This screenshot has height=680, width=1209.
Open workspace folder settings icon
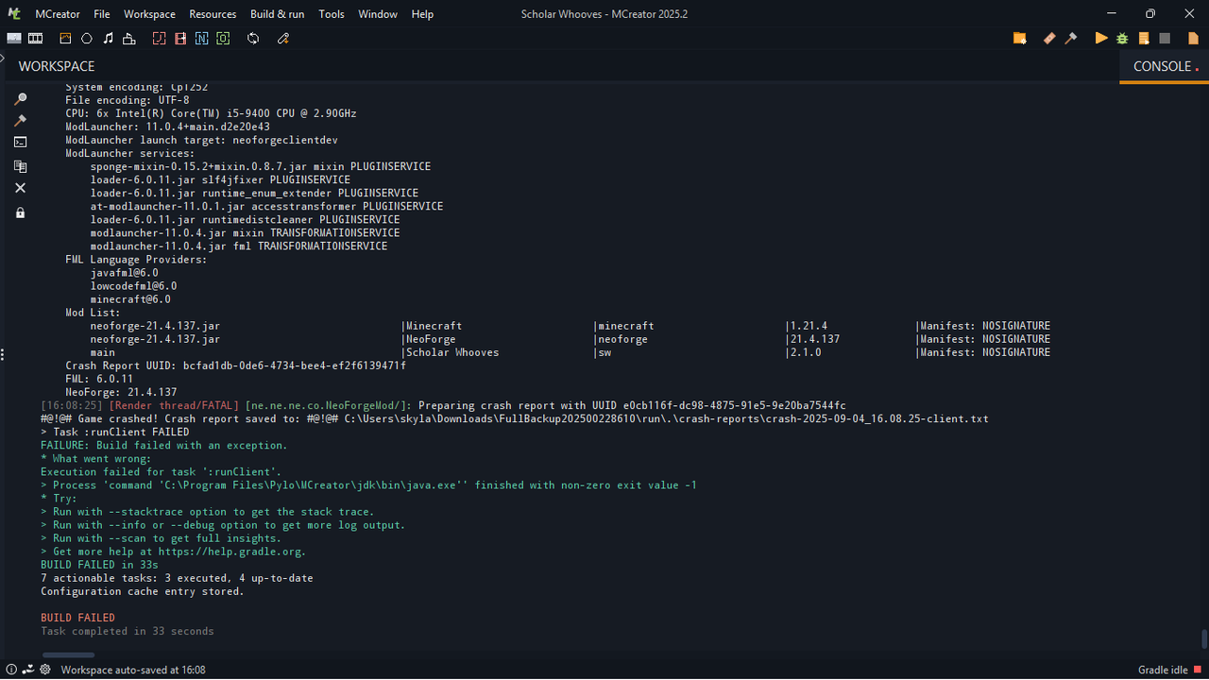1020,39
